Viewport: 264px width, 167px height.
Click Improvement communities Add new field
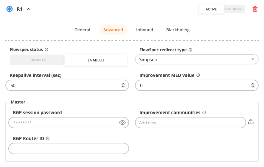tap(190, 123)
